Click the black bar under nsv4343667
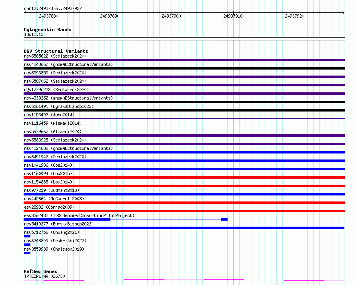This screenshot has height=285, width=356. click(x=184, y=68)
